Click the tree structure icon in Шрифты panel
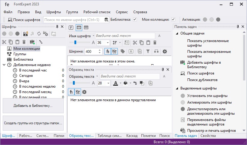Image resolution: width=247 pixels, height=145 pixels. (x=41, y=42)
